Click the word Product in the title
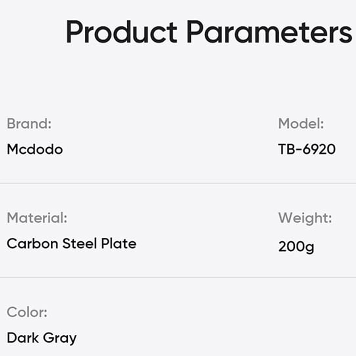Viewport: 356px width, 356px height. [x=121, y=32]
